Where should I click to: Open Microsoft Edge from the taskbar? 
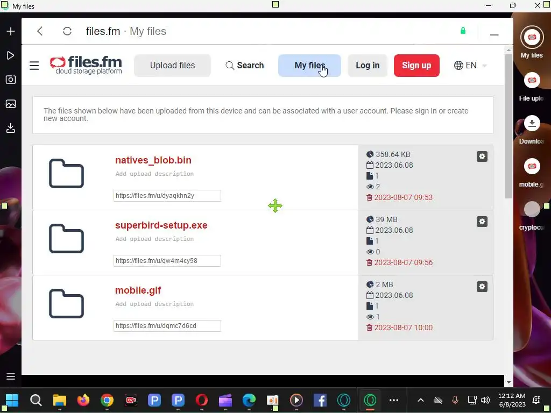[x=249, y=400]
